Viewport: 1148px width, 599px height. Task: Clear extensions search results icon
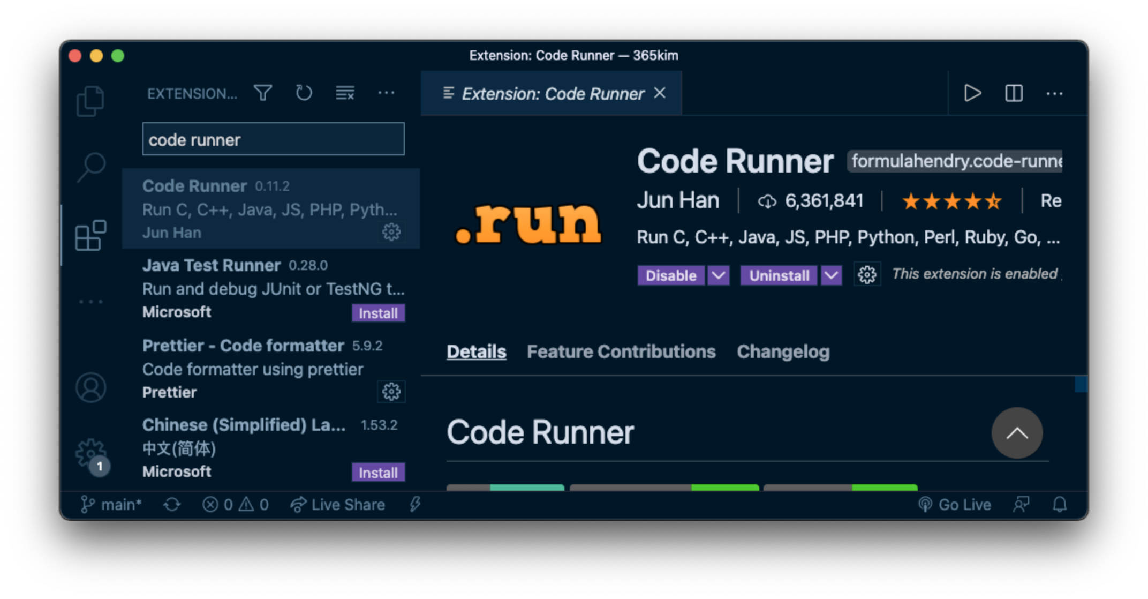pos(345,93)
